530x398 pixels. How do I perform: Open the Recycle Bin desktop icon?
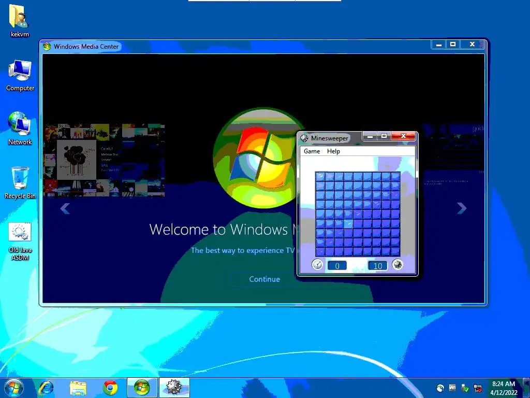tap(20, 182)
